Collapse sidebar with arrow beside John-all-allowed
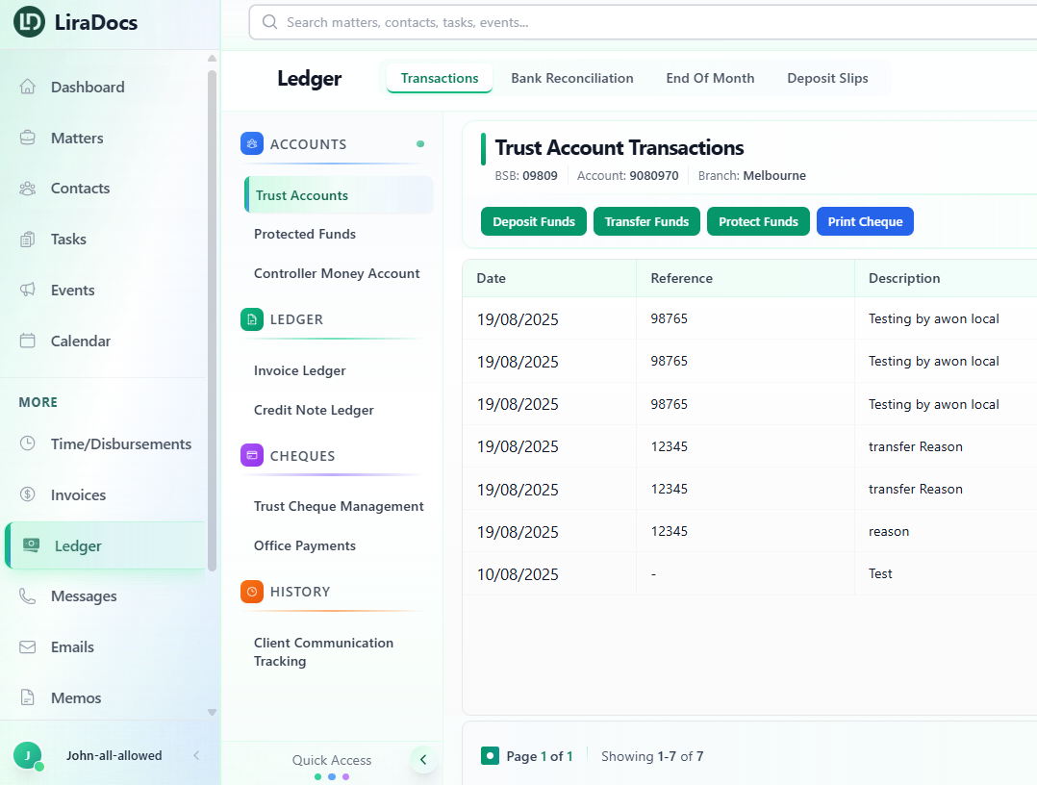The image size is (1037, 785). click(196, 756)
